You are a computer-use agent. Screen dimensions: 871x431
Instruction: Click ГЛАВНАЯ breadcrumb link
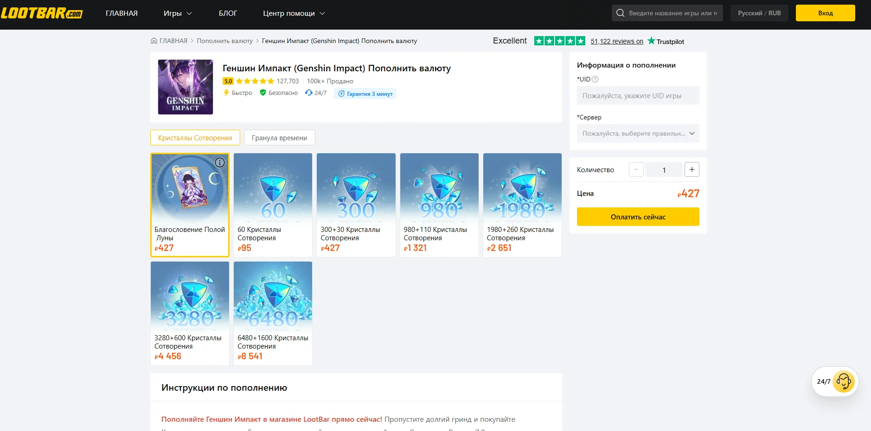(173, 41)
